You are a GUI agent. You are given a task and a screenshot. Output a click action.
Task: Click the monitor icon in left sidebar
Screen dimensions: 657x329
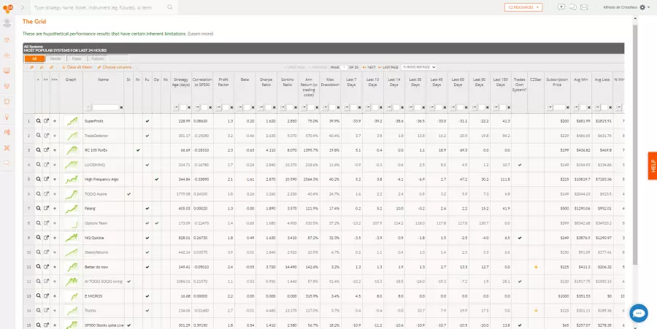(x=7, y=71)
